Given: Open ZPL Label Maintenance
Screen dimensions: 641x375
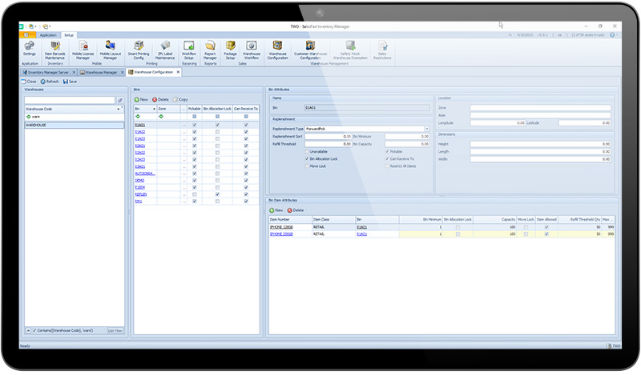Looking at the screenshot, I should point(165,50).
